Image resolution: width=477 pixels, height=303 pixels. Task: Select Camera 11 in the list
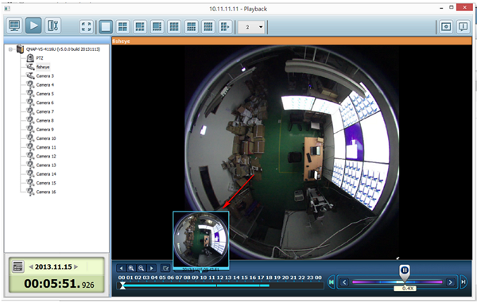click(46, 147)
